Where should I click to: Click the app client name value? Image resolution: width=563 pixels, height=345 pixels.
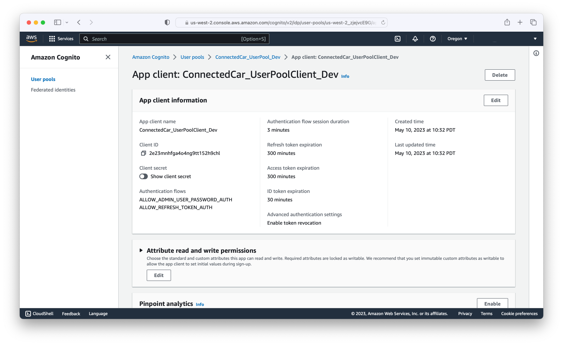pyautogui.click(x=178, y=130)
